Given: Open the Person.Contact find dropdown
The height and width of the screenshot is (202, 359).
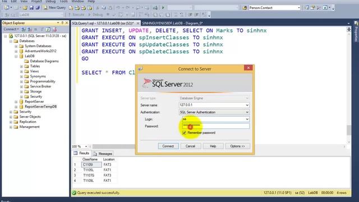Looking at the screenshot, I should (299, 8).
